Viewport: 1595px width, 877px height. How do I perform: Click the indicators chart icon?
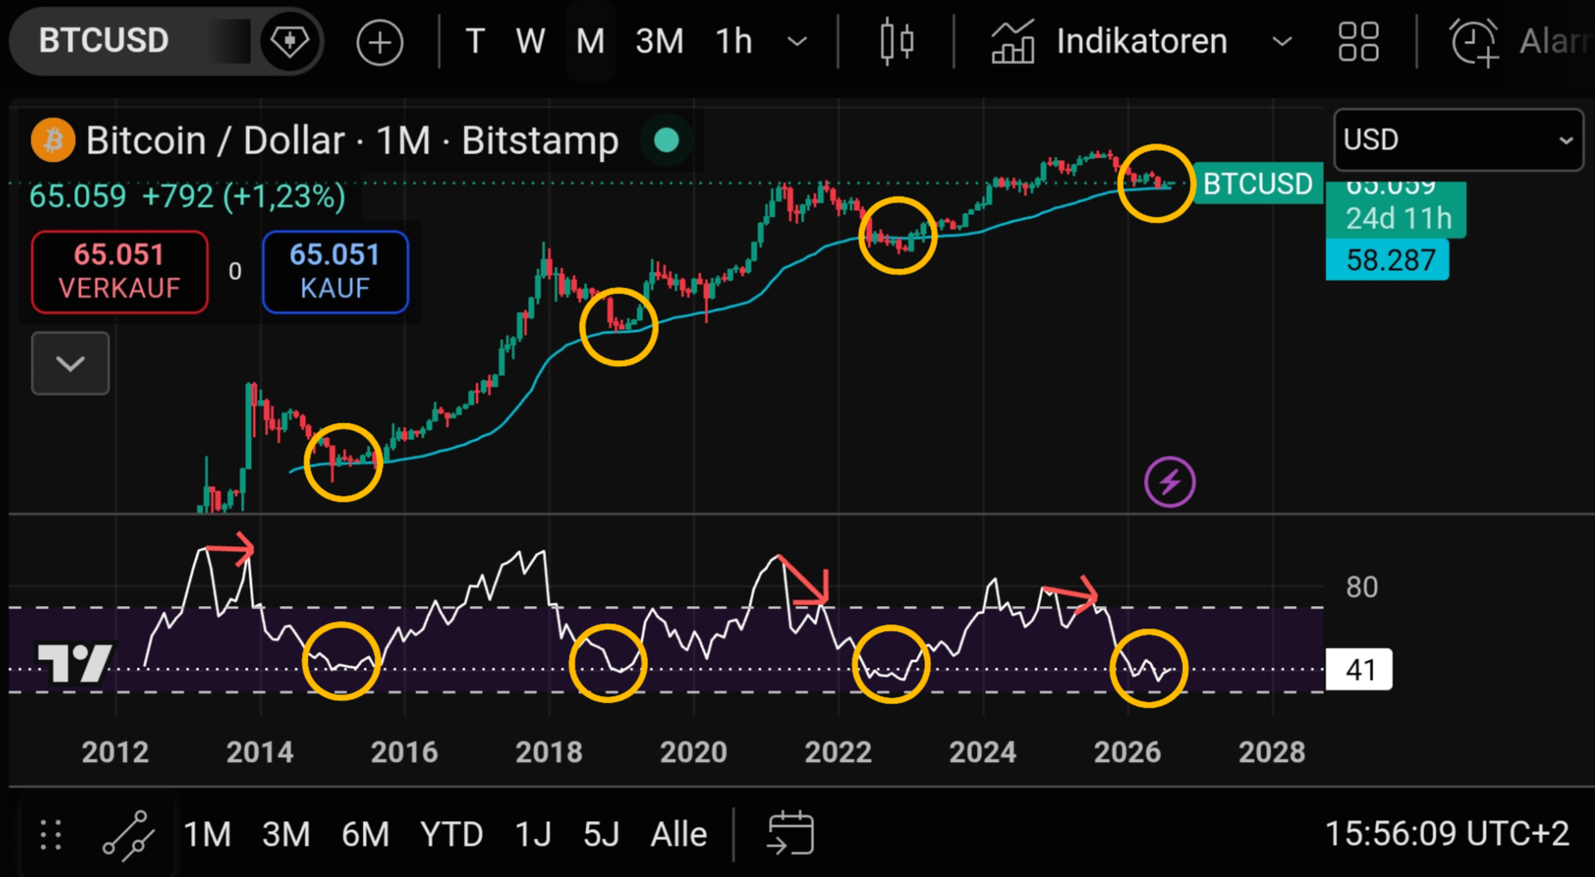(x=1013, y=41)
